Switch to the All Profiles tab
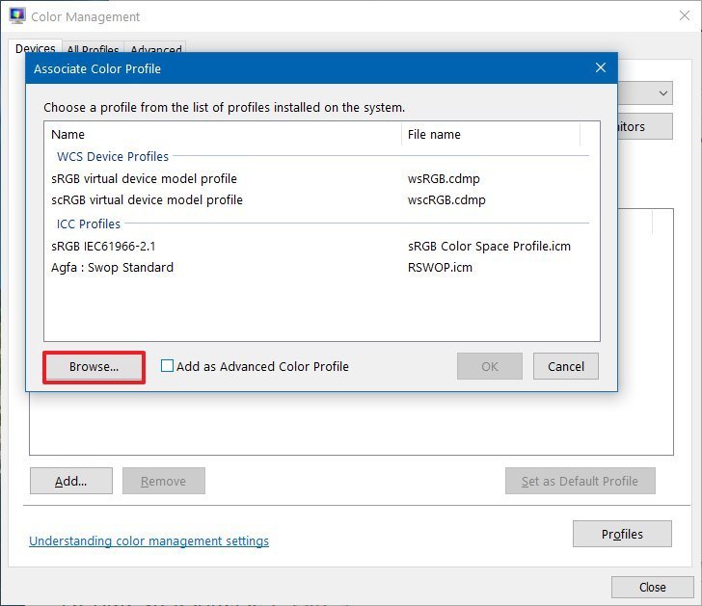 coord(93,50)
